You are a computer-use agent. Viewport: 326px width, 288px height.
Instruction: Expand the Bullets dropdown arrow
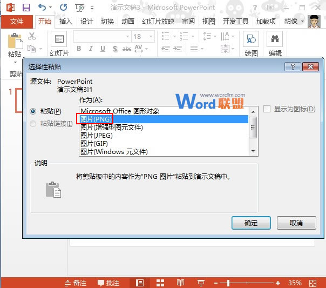coord(174,36)
